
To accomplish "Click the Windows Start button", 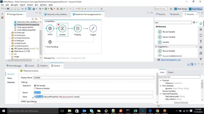I will tap(4, 111).
